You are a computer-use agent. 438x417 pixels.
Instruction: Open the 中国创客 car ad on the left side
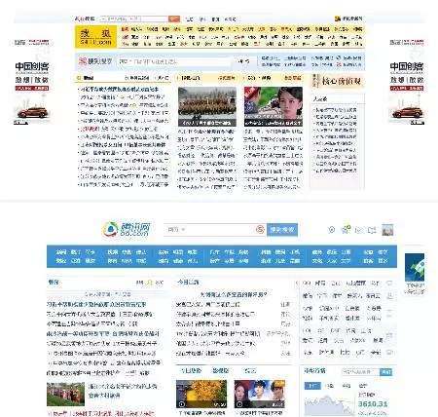point(32,82)
